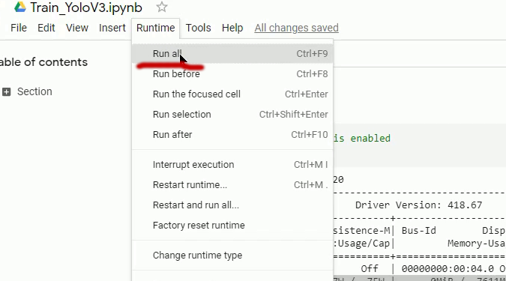Choose Interrupt execution
The height and width of the screenshot is (281, 506).
[232, 165]
